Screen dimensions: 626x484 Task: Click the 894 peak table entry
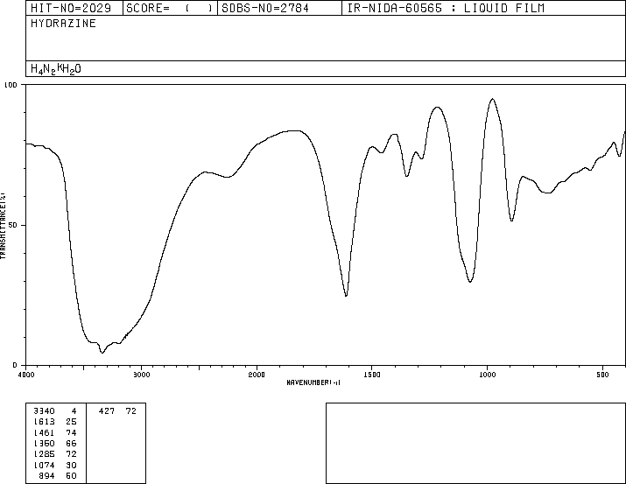point(58,475)
